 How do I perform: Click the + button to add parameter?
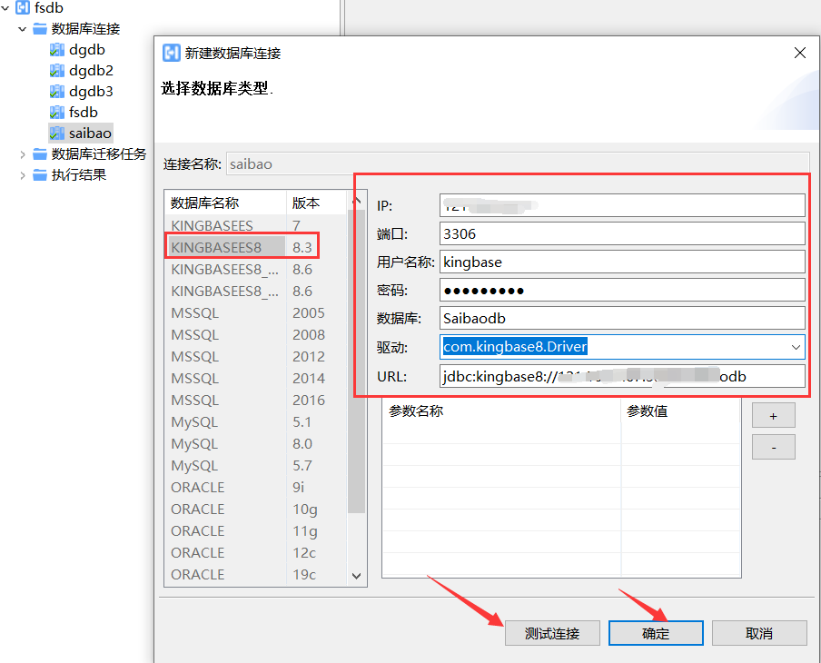pos(773,415)
